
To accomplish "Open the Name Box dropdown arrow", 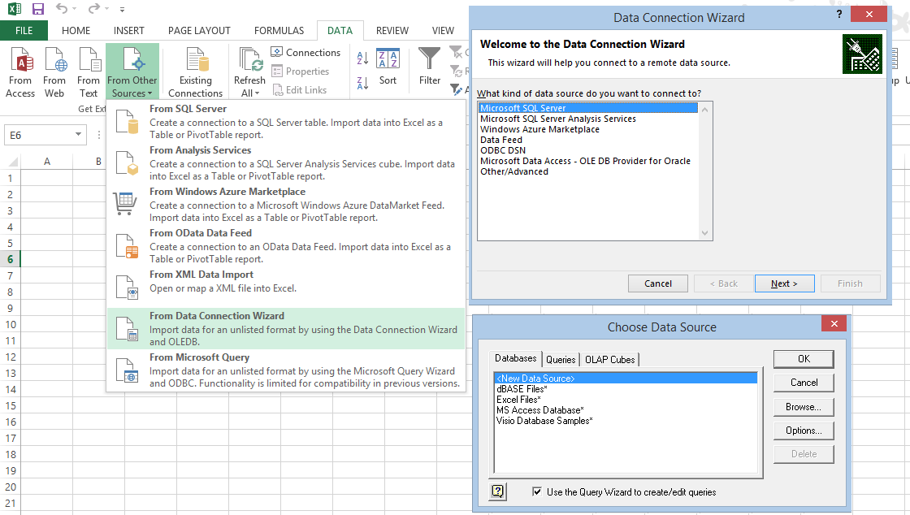I will tap(78, 135).
